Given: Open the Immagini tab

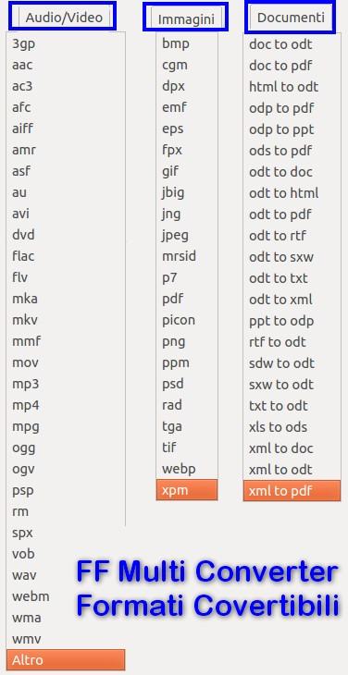Looking at the screenshot, I should coord(186,19).
